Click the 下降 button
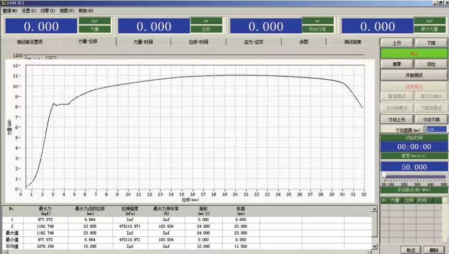Image resolution: width=449 pixels, height=254 pixels. click(x=431, y=43)
